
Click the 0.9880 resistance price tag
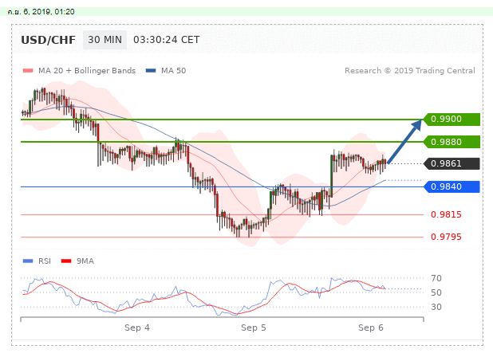[x=452, y=142]
